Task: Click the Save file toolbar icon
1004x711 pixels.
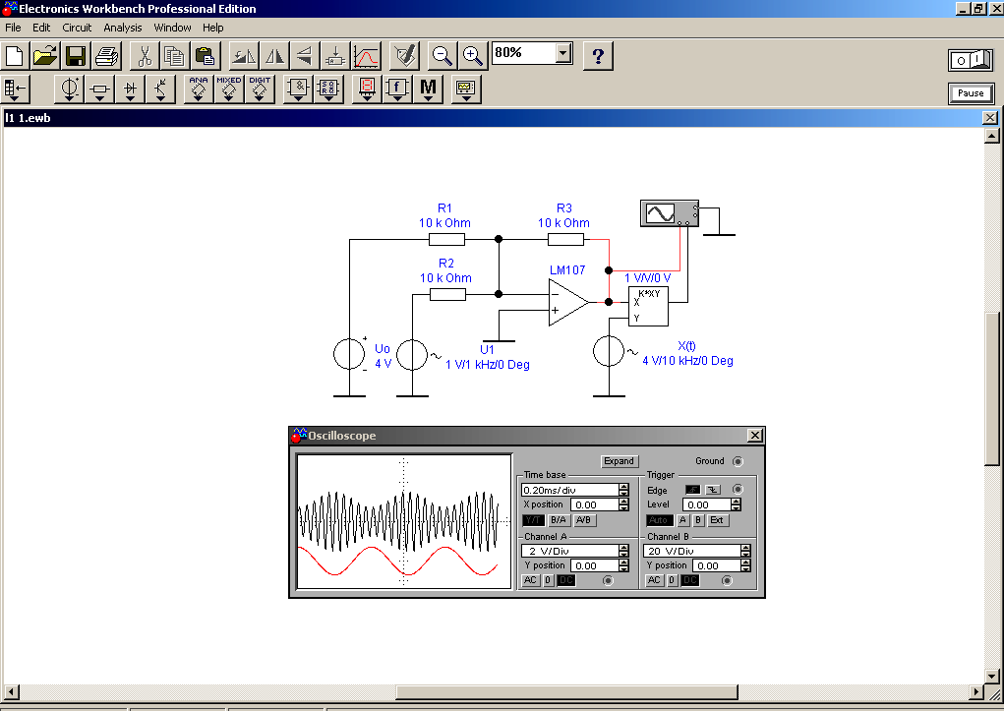Action: (x=76, y=56)
